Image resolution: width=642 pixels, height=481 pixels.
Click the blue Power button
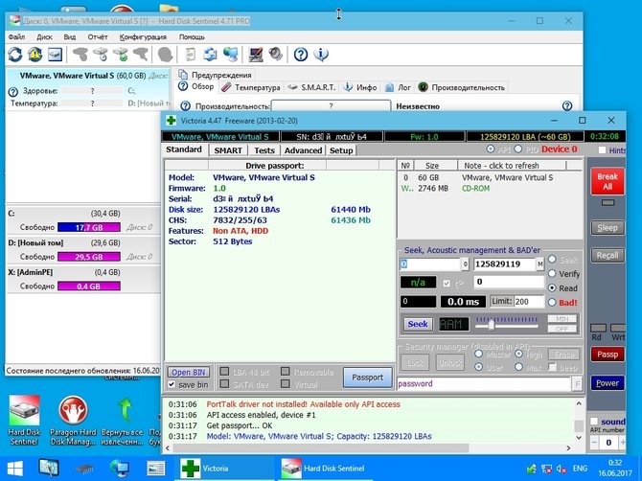click(608, 383)
